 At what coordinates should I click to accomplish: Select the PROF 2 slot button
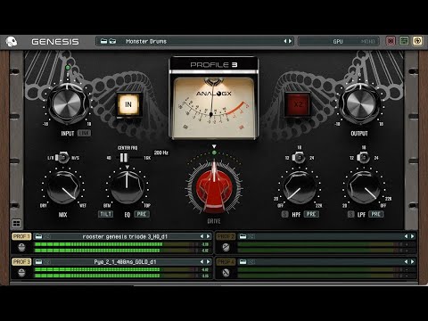tap(226, 236)
